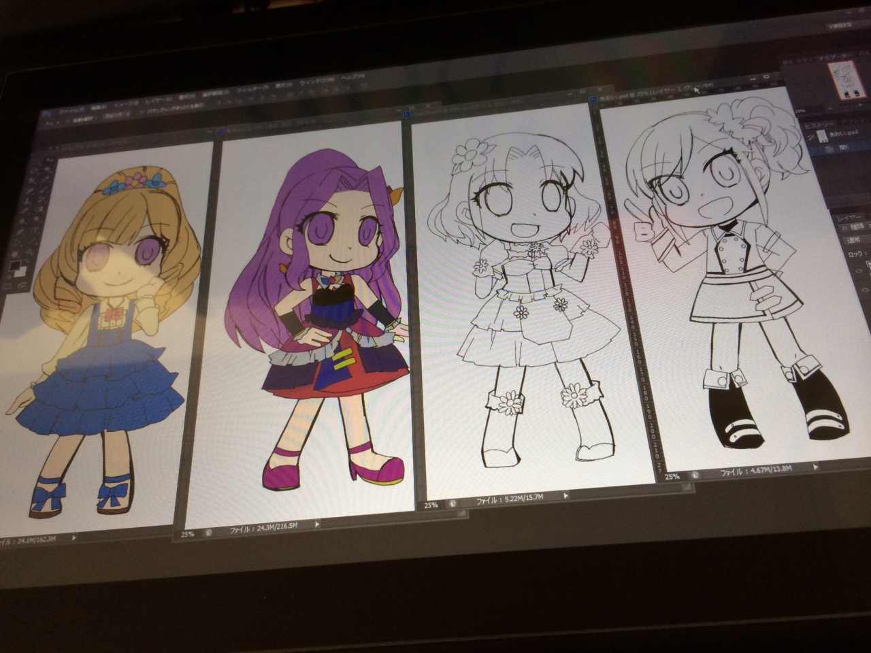Click the foreground/background color swatches
Image resolution: width=871 pixels, height=653 pixels.
pyautogui.click(x=18, y=268)
